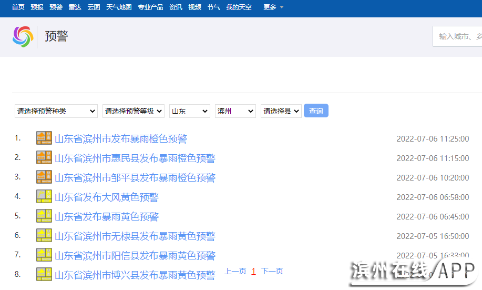
Task: Click yellow rainstorm icon beside 山东省发布暴雨黄色预警
Action: (x=44, y=216)
